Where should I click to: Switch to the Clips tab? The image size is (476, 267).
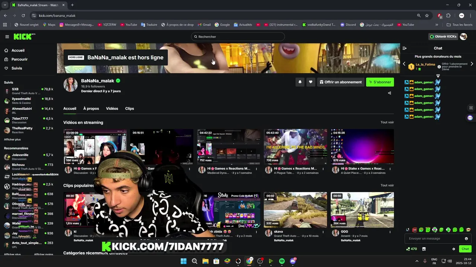point(129,109)
